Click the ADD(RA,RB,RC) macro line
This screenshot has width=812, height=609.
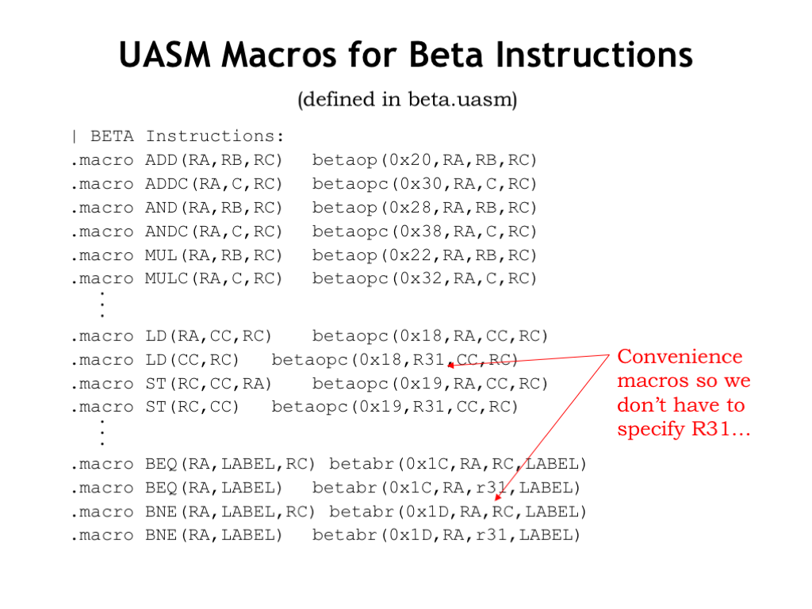point(304,160)
